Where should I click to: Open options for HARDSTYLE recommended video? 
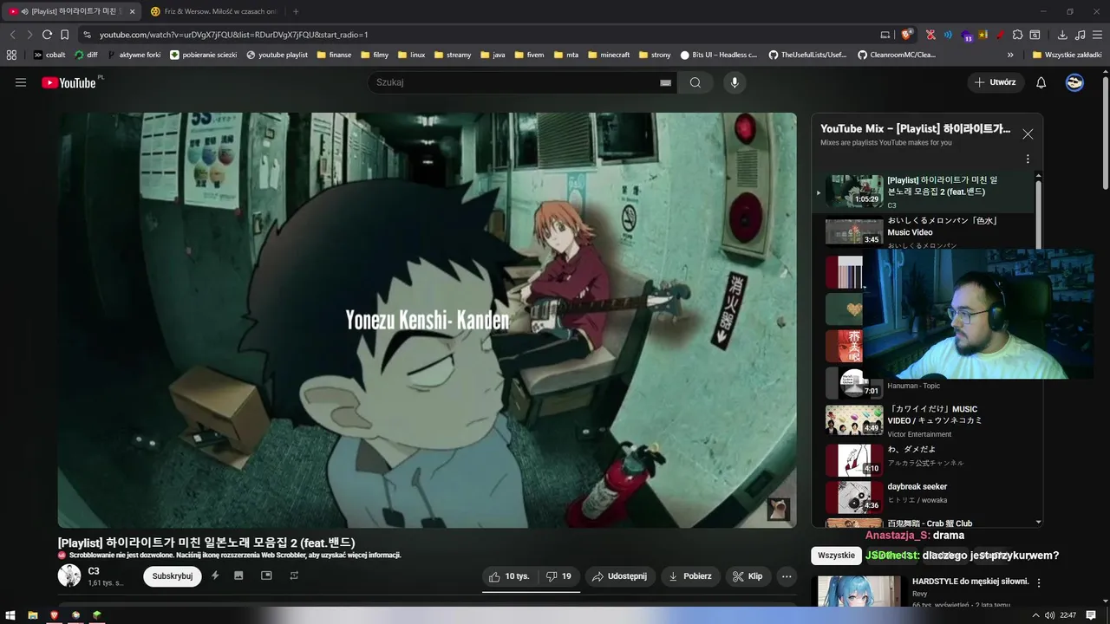click(1039, 582)
